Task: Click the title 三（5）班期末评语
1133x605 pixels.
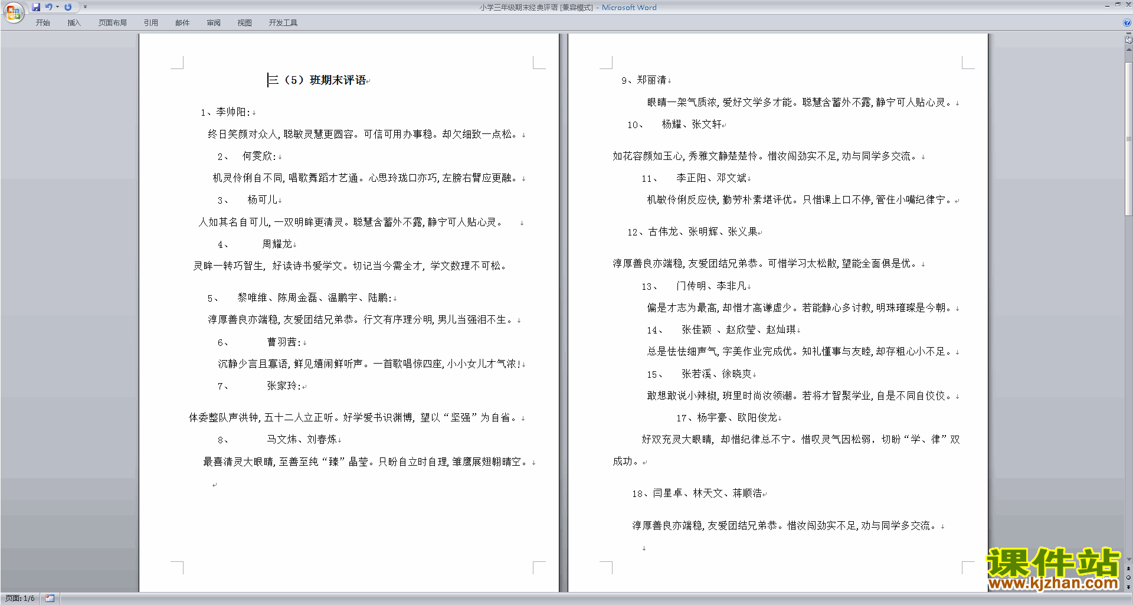Action: click(x=317, y=80)
